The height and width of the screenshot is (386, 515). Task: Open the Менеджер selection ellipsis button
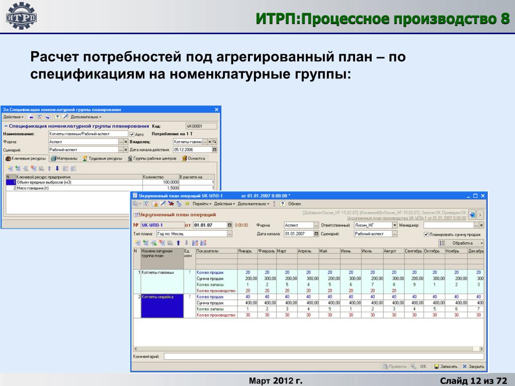pyautogui.click(x=477, y=225)
